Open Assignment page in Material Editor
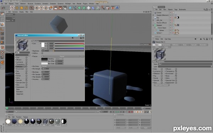Screen dimensions: 213x133 [20, 94]
